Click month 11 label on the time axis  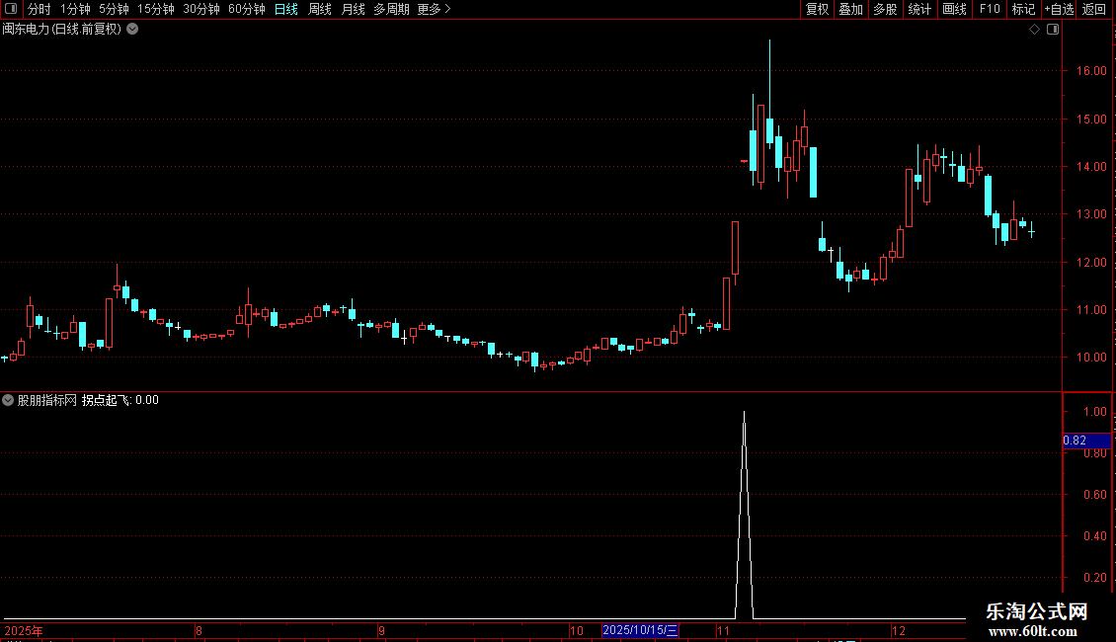(x=723, y=630)
